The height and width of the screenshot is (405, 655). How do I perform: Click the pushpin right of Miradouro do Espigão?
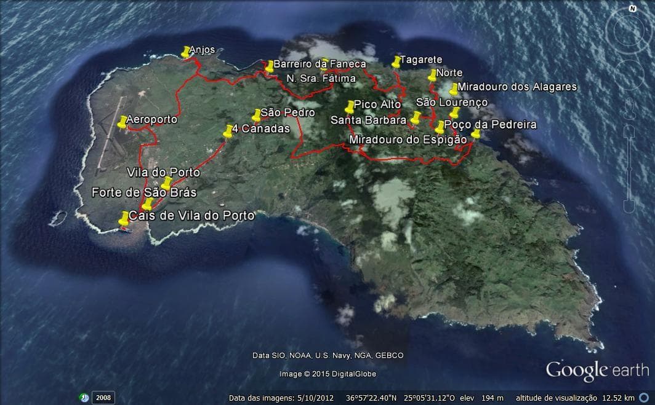point(475,133)
